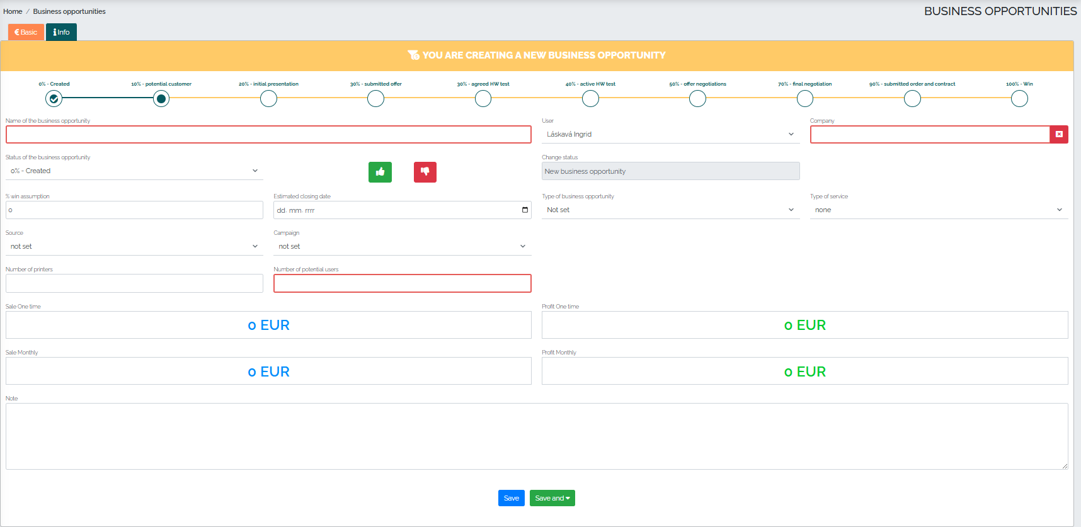Open Status of the business opportunity dropdown
The height and width of the screenshot is (527, 1081).
(x=134, y=171)
